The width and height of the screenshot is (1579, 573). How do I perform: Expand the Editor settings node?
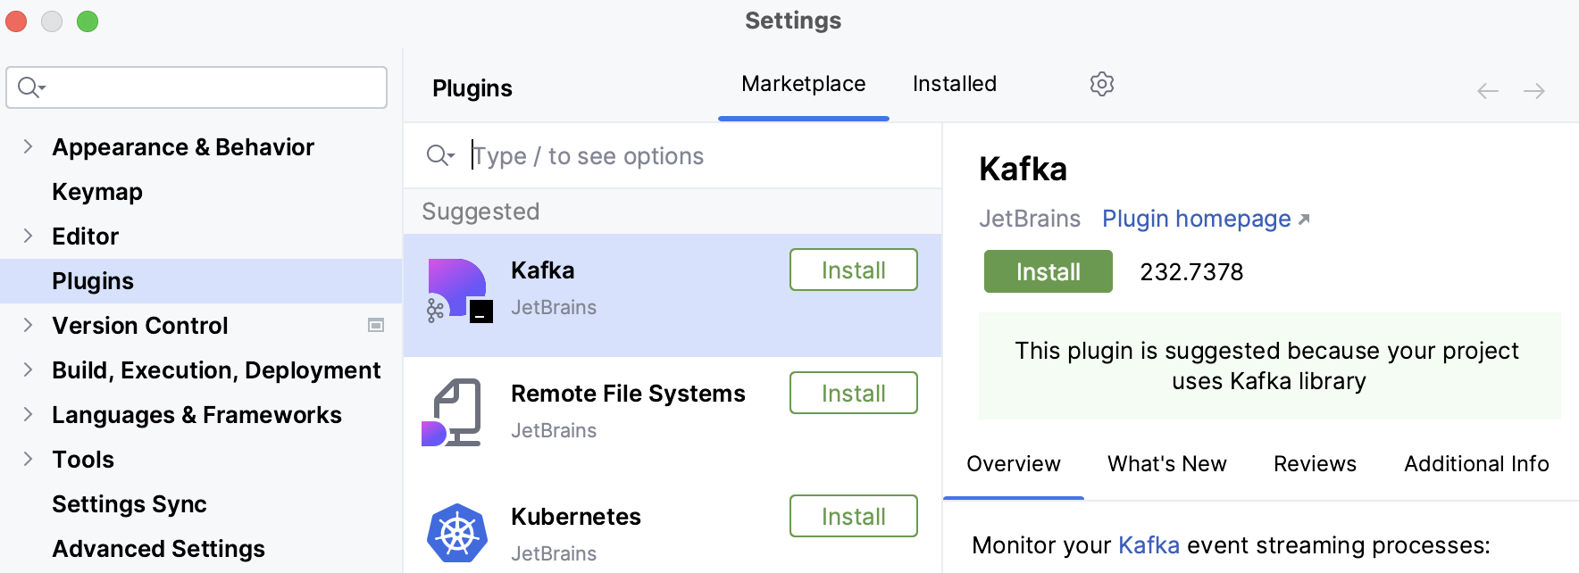pos(28,237)
